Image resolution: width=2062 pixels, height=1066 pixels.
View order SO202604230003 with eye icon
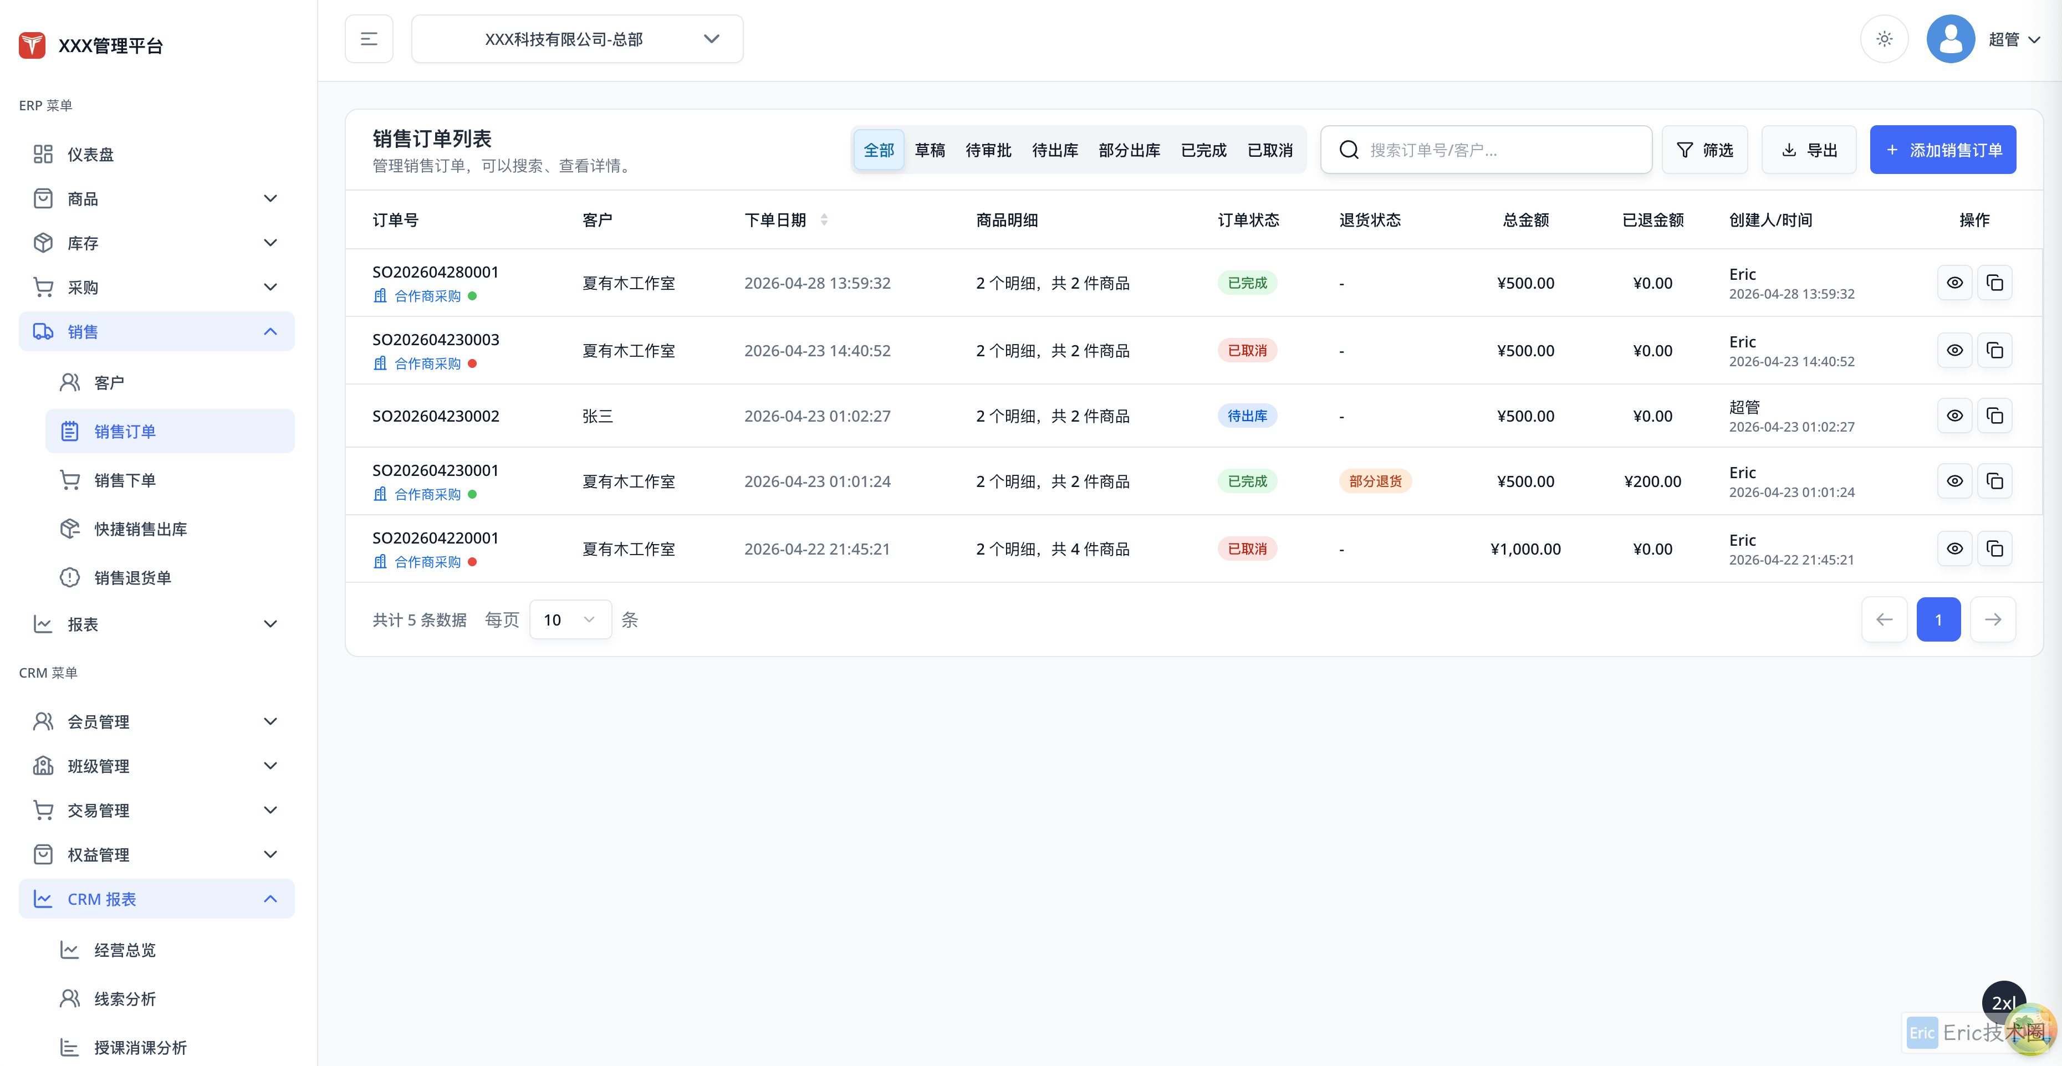click(x=1954, y=350)
